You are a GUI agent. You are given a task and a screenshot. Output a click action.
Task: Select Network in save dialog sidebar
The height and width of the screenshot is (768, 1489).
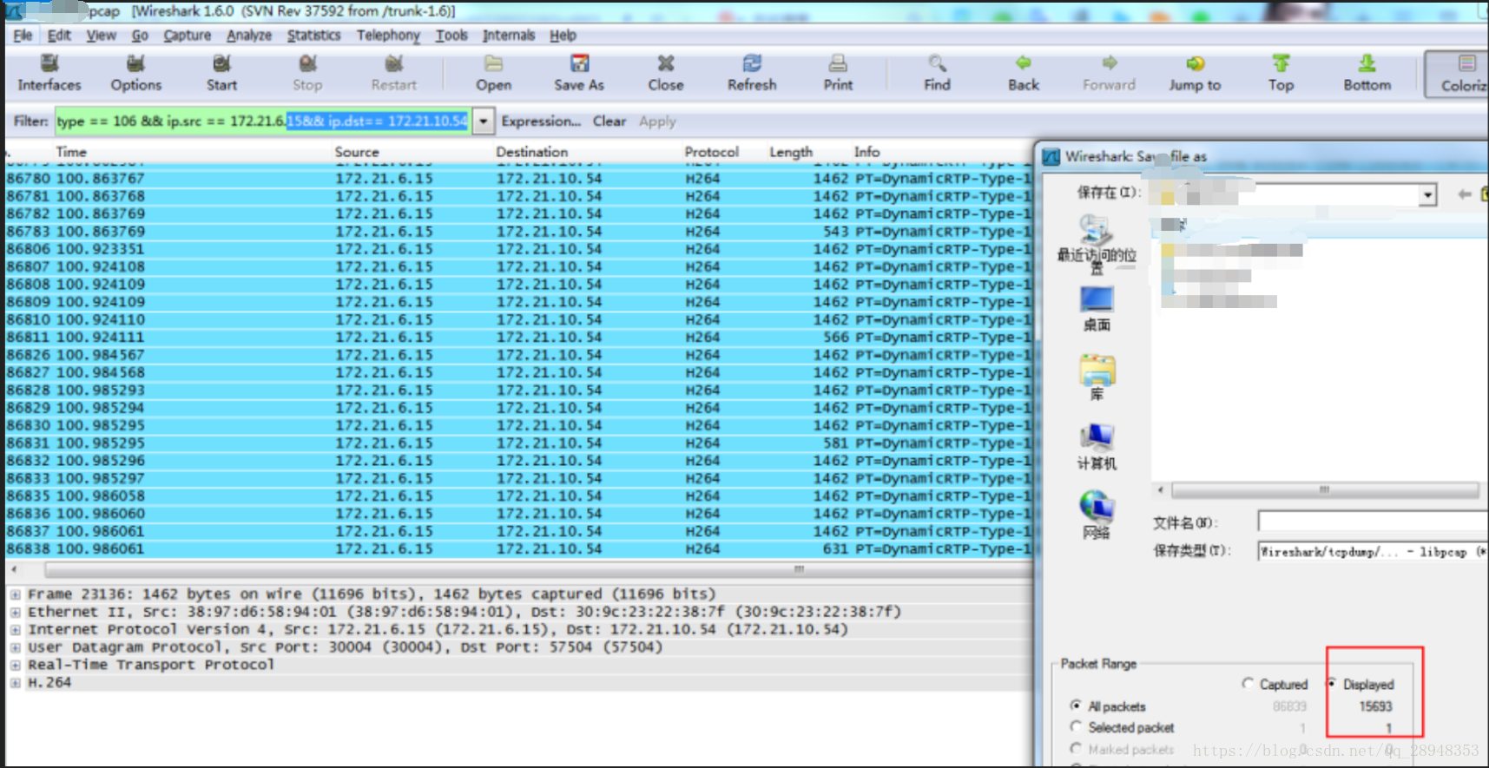click(x=1097, y=515)
